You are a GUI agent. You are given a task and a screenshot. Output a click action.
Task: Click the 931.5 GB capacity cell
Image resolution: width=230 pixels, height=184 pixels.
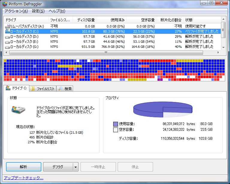point(88,47)
